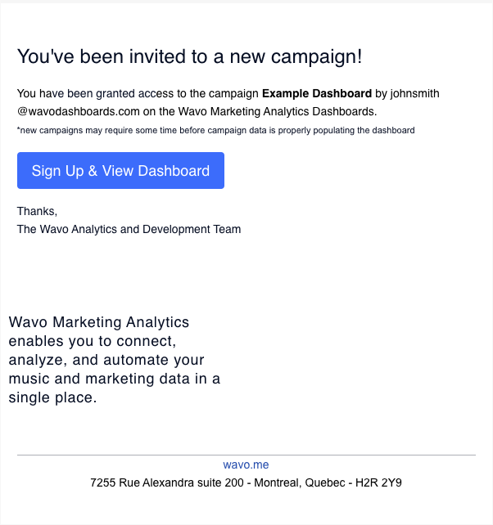This screenshot has height=525, width=493.
Task: Click the asterisk footnote about new campaigns
Action: click(x=216, y=130)
